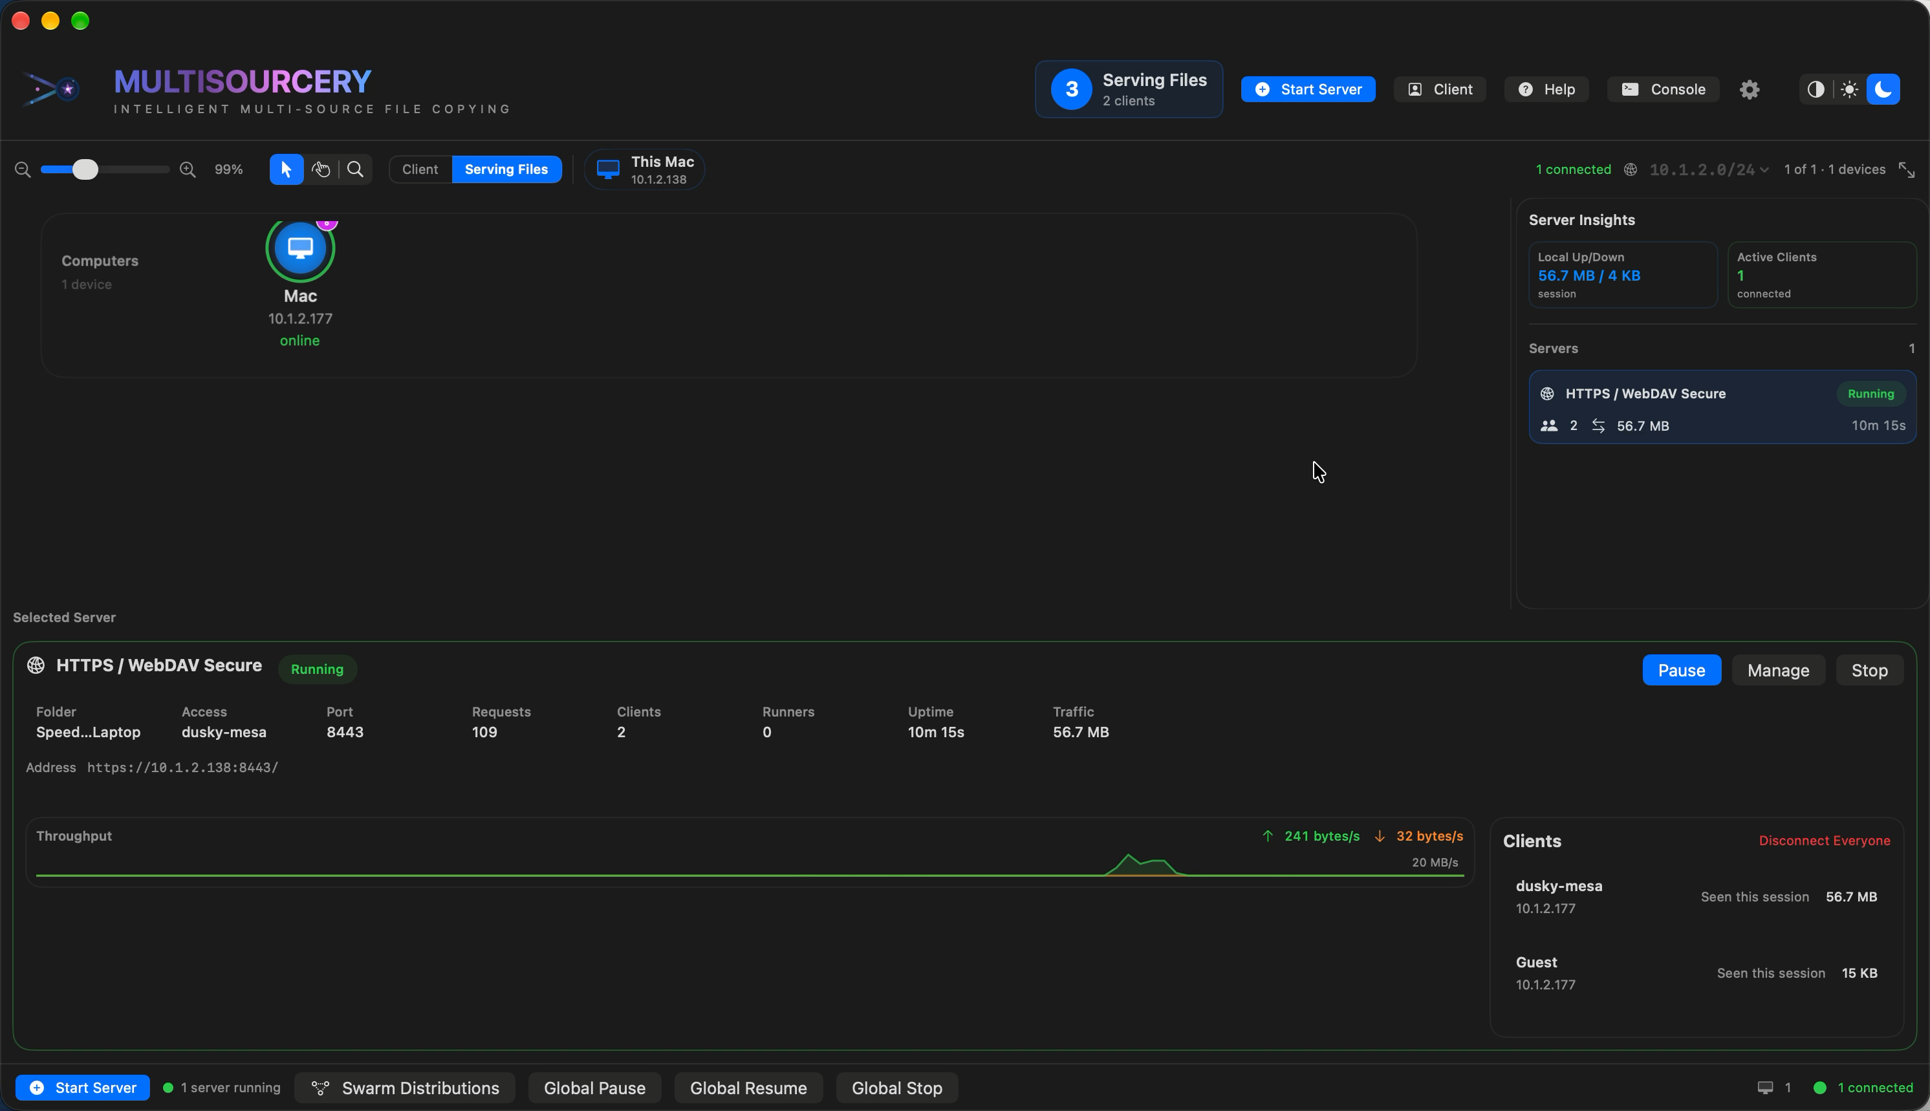
Task: Select HTTPS / WebDAV Secure server card
Action: point(1722,407)
